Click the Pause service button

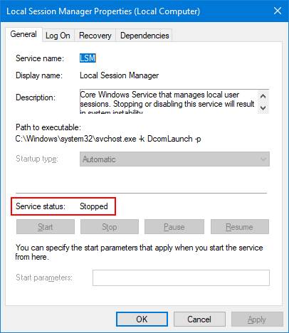[x=174, y=227]
